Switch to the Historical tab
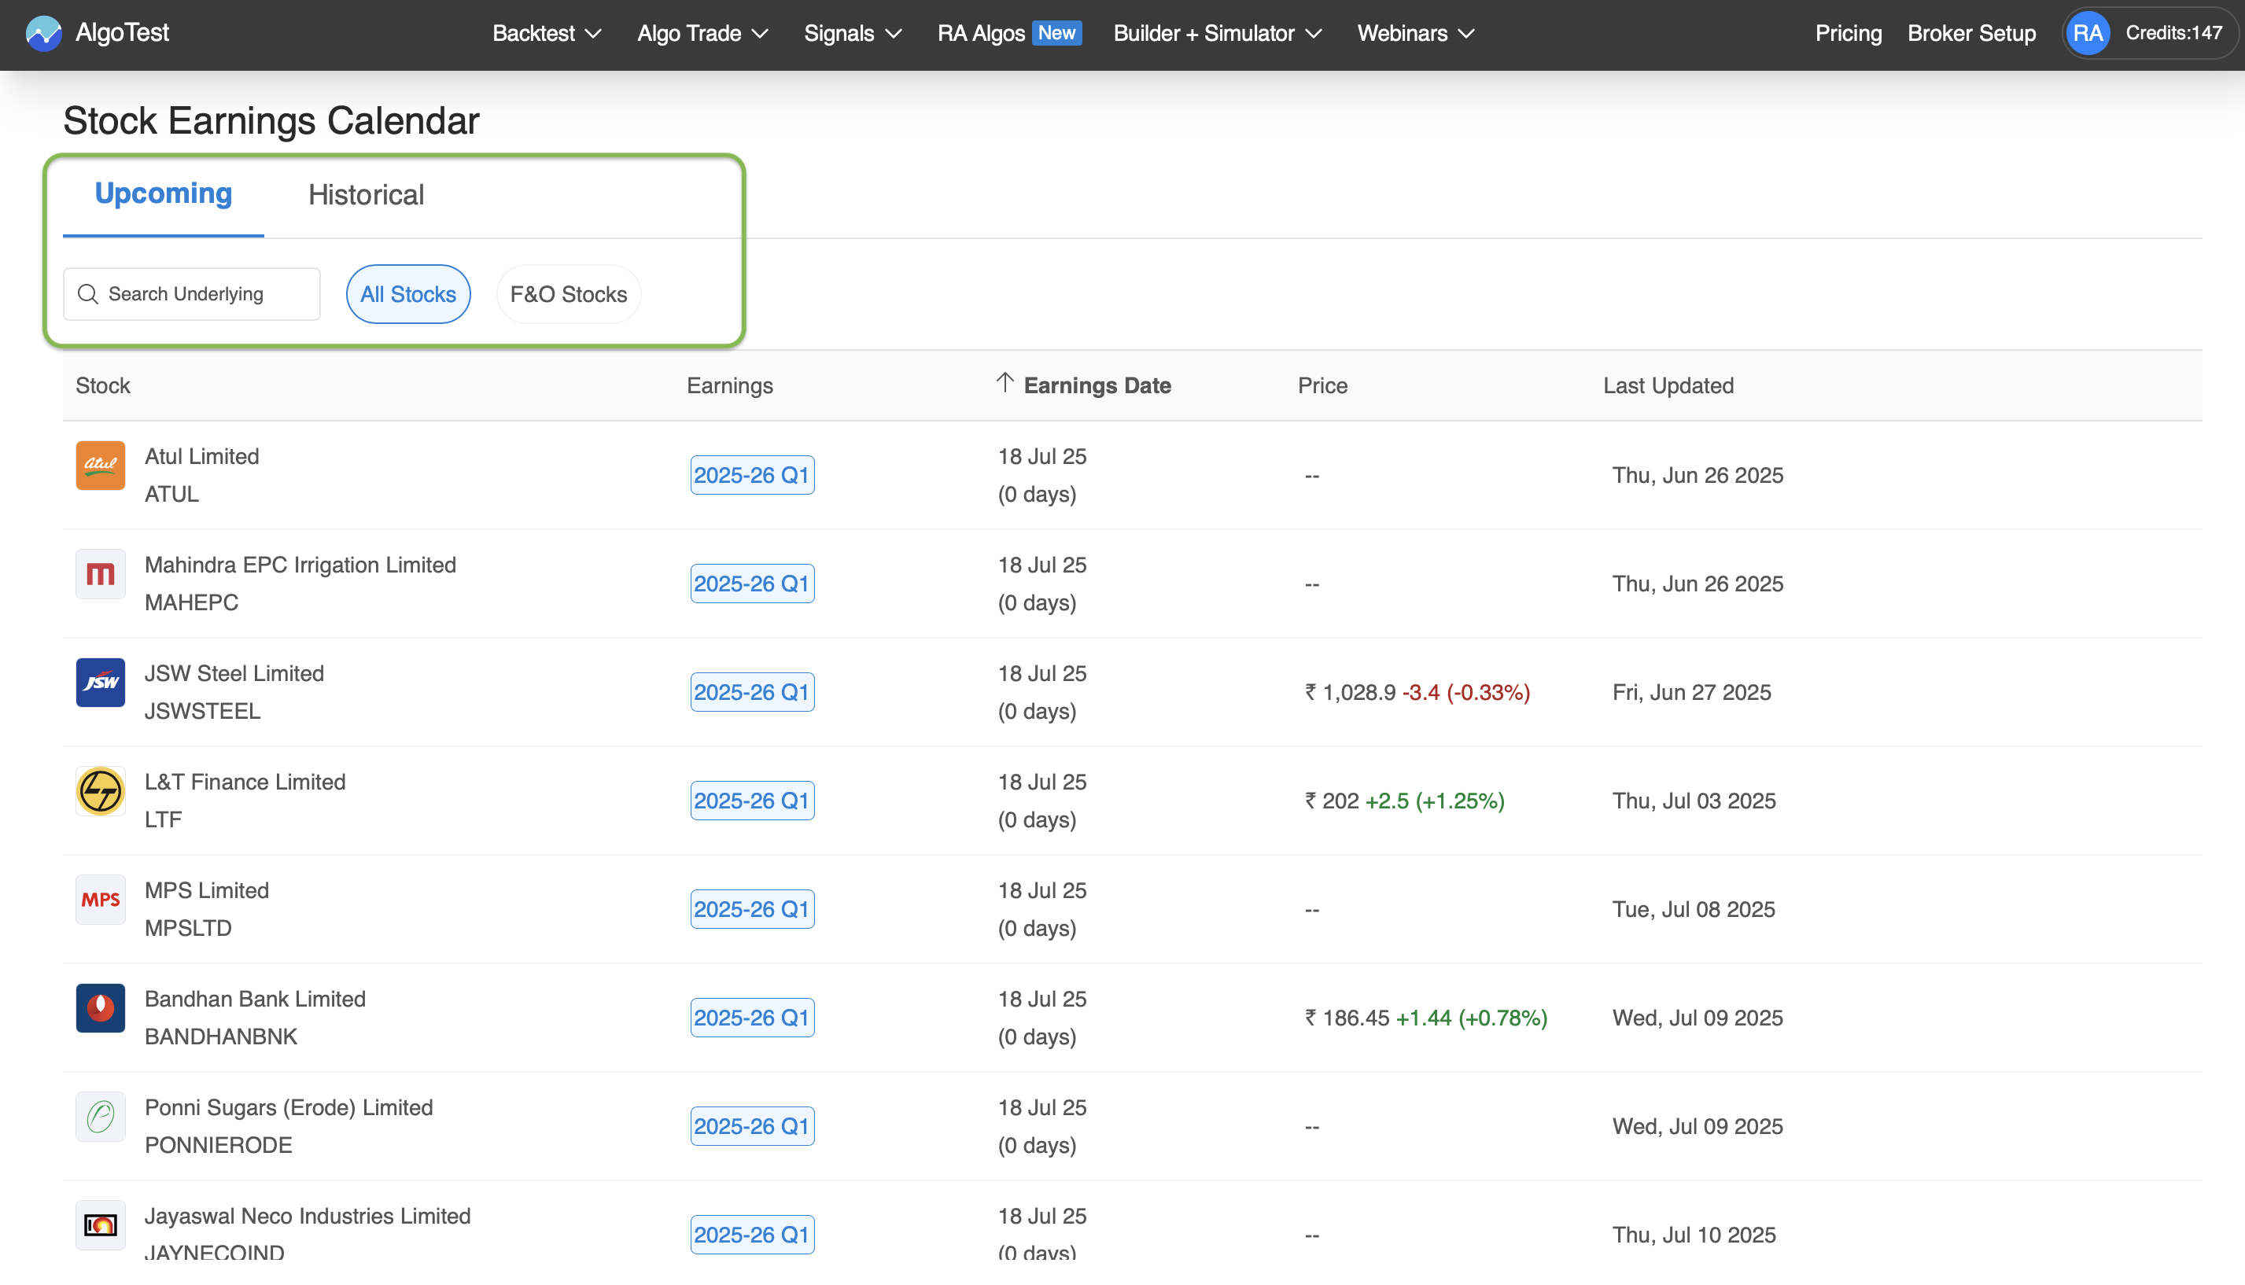 (x=367, y=195)
